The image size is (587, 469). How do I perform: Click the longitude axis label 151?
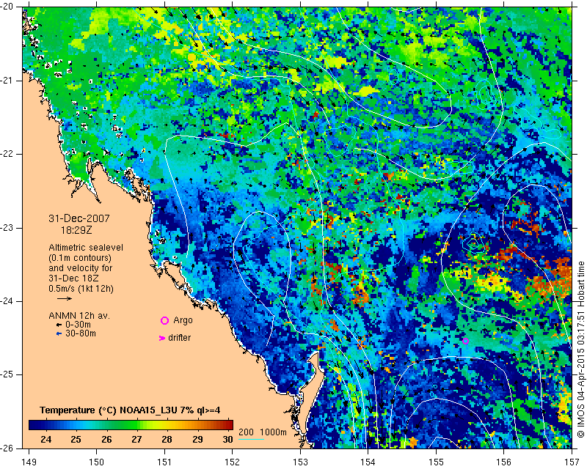click(x=164, y=462)
